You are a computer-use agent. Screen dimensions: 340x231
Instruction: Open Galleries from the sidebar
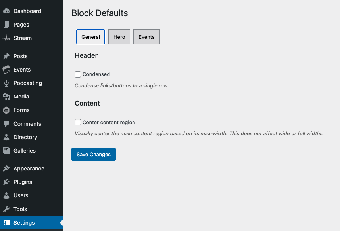point(25,151)
